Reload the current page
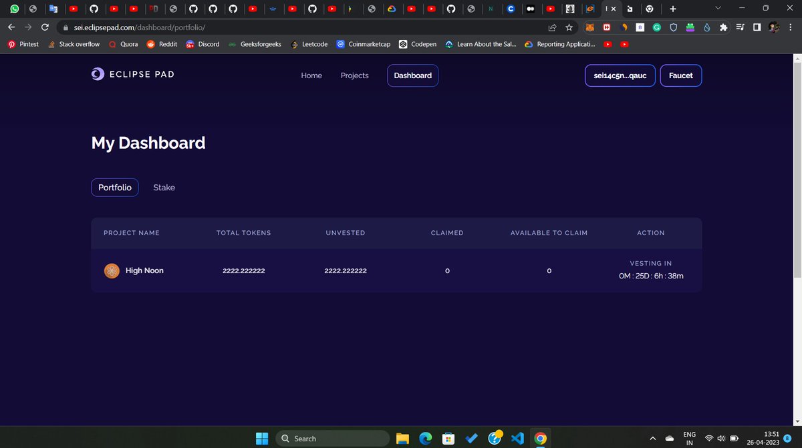 point(45,27)
